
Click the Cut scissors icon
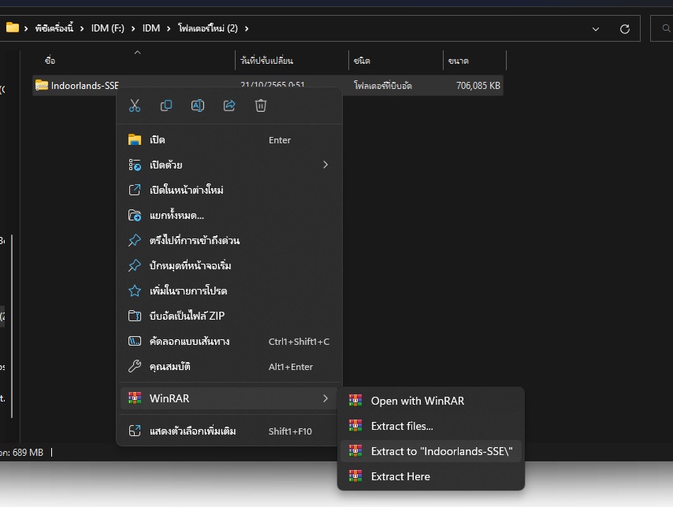tap(135, 105)
